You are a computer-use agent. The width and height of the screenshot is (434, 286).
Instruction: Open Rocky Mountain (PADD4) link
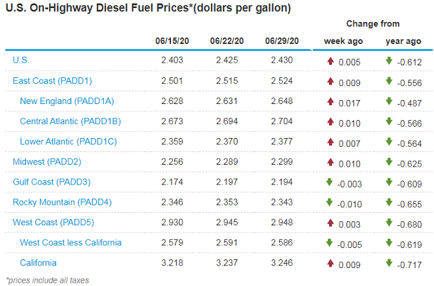click(x=59, y=202)
